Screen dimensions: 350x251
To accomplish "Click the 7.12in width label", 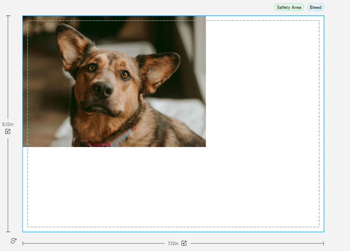I will tap(173, 244).
